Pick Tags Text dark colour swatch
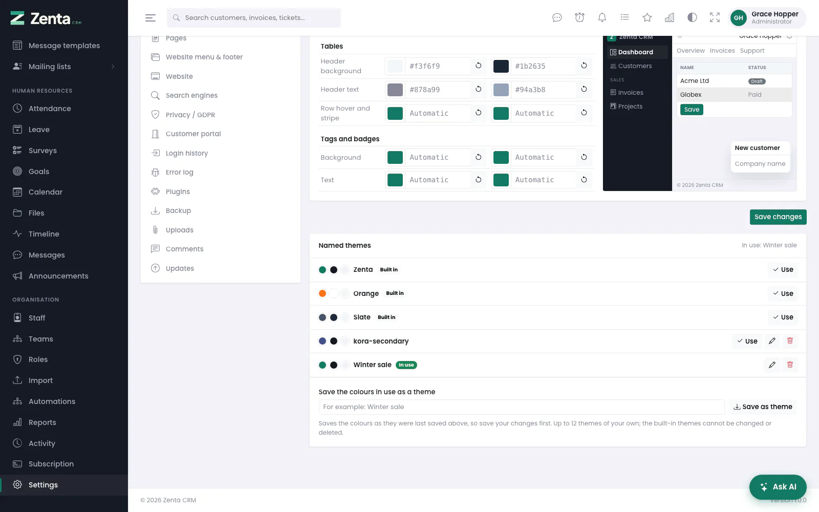The height and width of the screenshot is (512, 819). pos(501,180)
